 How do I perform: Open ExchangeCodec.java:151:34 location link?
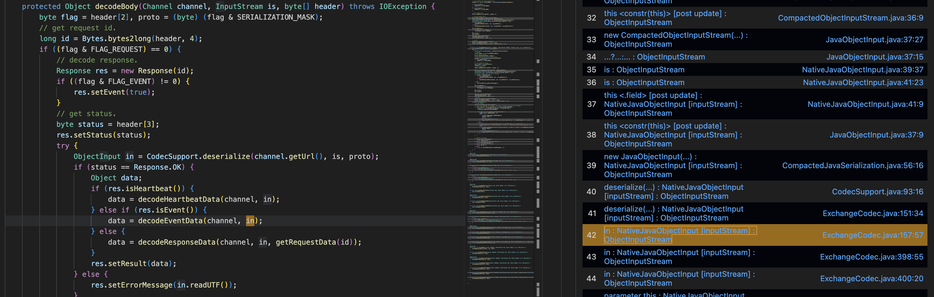(x=873, y=213)
